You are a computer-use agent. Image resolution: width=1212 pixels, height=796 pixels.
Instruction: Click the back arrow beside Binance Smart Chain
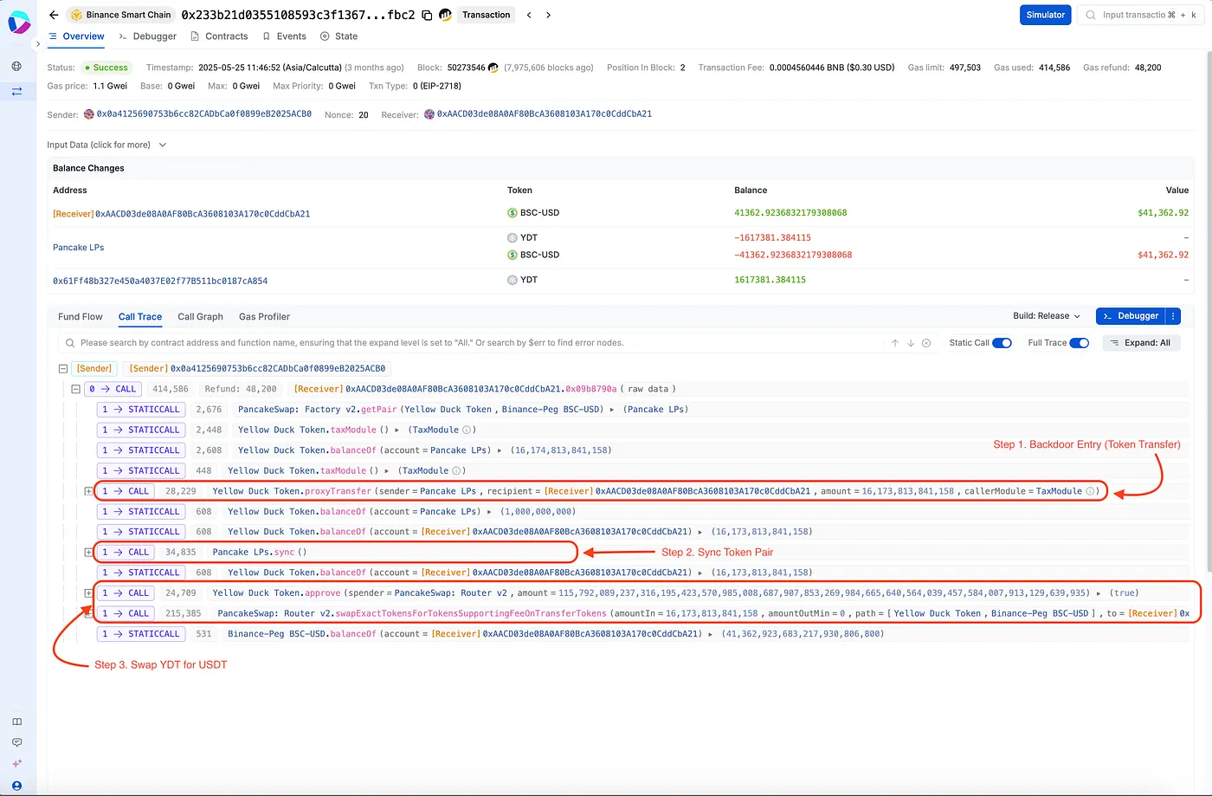coord(52,15)
